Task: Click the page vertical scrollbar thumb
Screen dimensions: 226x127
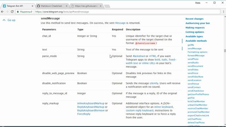Action: 225,51
